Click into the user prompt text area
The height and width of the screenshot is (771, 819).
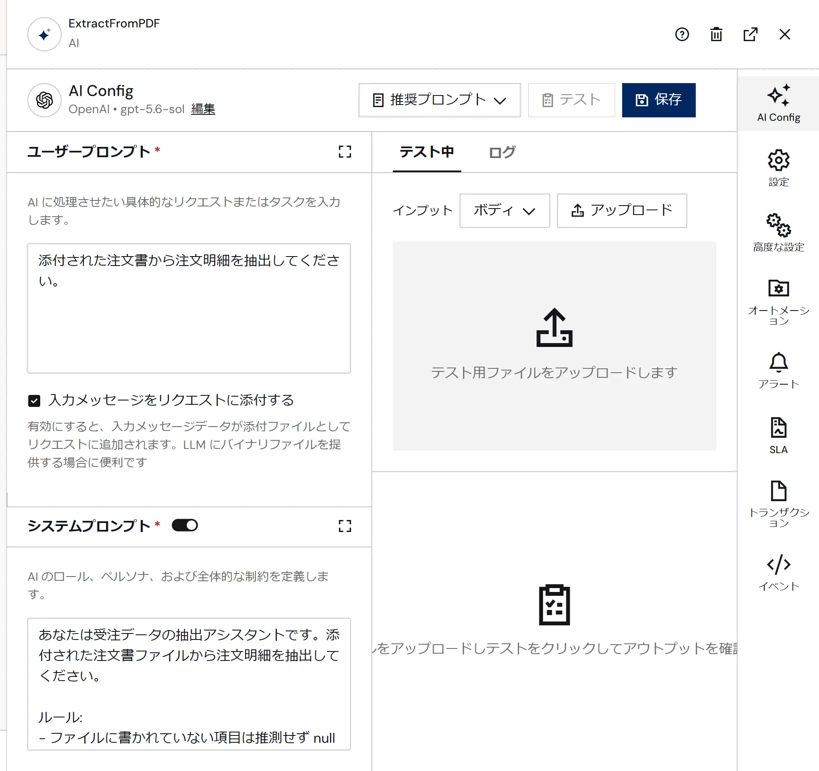(x=189, y=308)
